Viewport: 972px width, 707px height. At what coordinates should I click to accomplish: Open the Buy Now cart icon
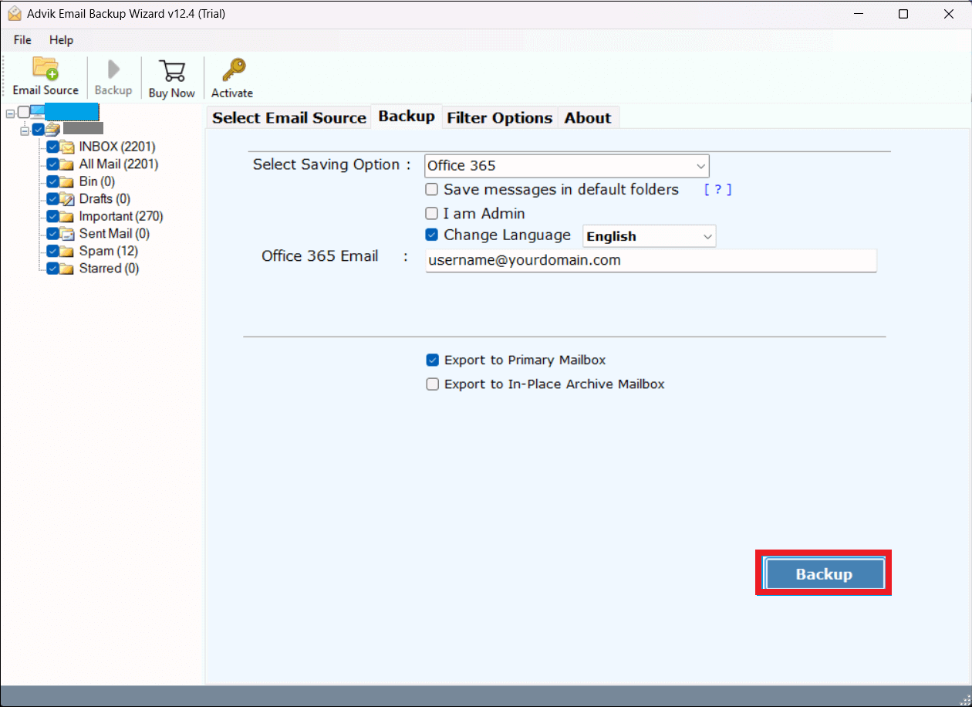(x=171, y=70)
